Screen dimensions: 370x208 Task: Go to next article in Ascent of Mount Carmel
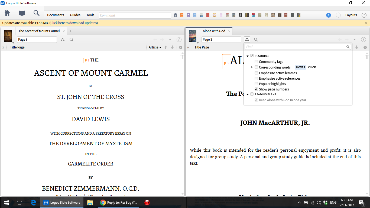pyautogui.click(x=172, y=47)
